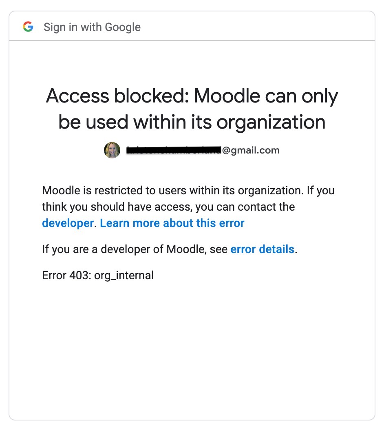
Task: Click empty white area below the error code
Action: [192, 347]
